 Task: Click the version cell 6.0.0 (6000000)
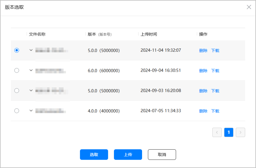[104, 71]
